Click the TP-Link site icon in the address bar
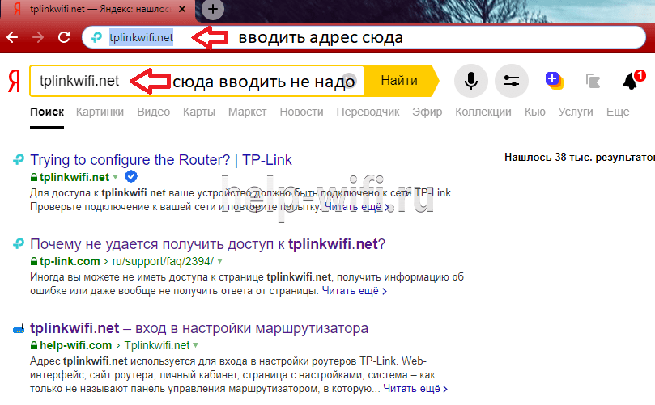Viewport: 655px width, 405px height. point(96,37)
